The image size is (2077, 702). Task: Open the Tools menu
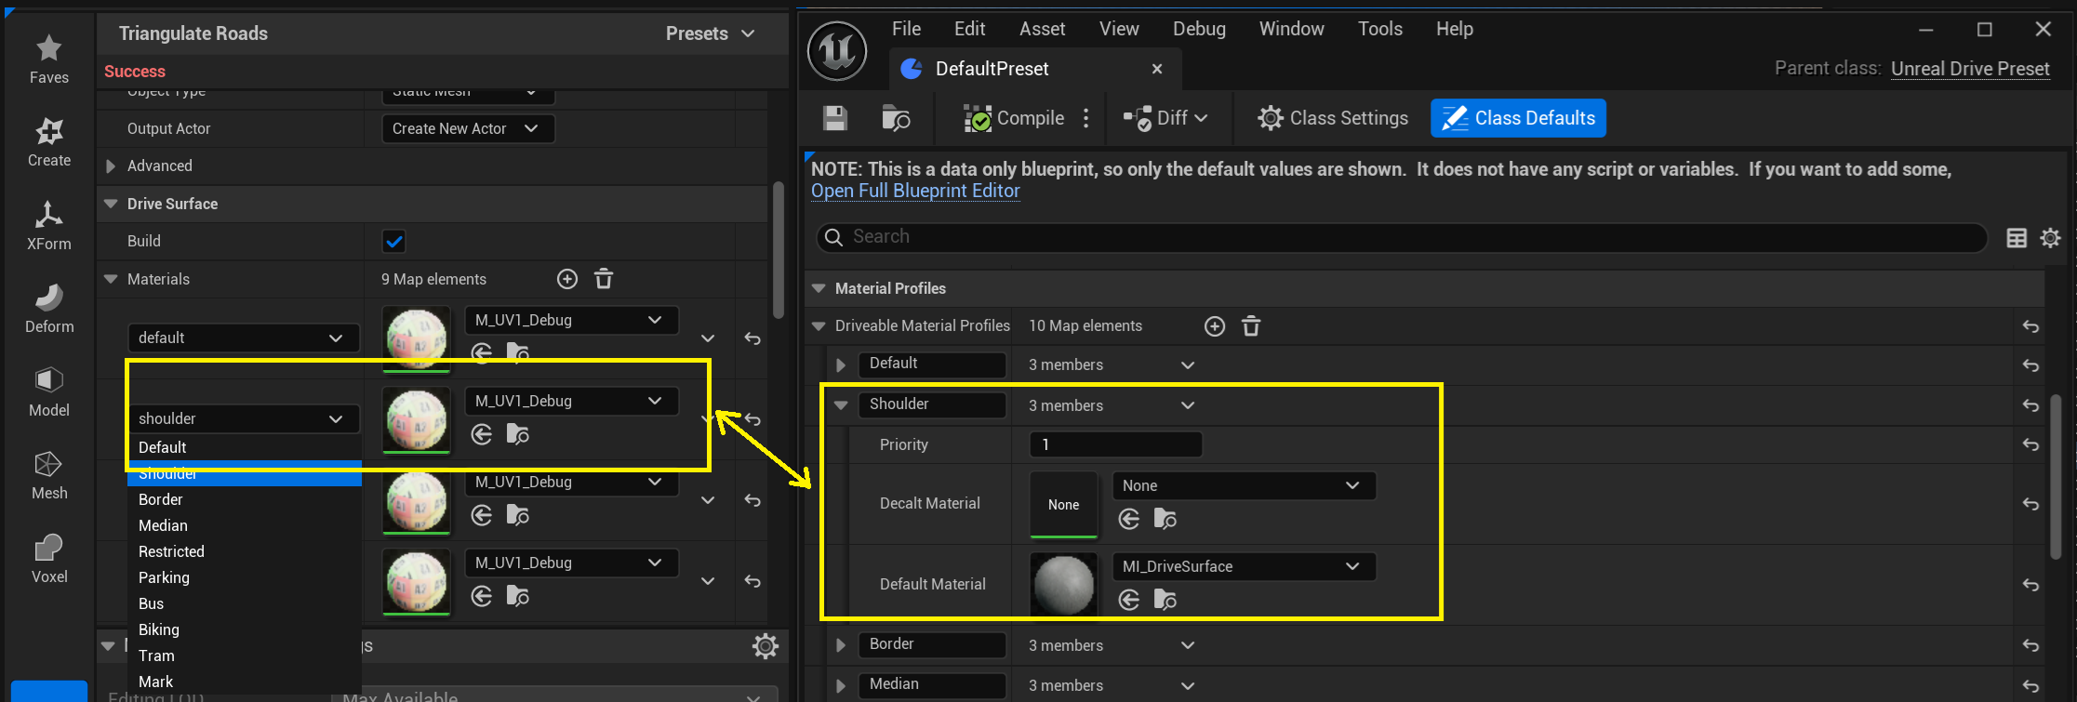point(1379,29)
